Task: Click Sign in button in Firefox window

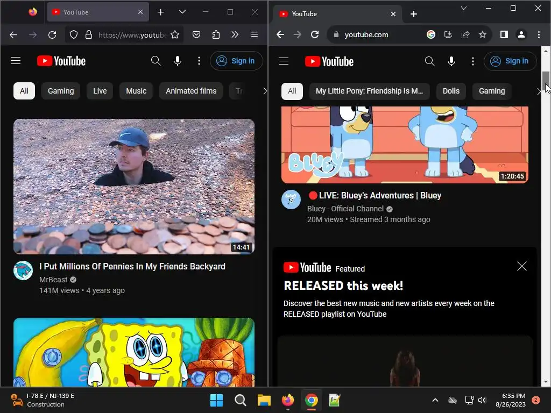Action: tap(236, 61)
